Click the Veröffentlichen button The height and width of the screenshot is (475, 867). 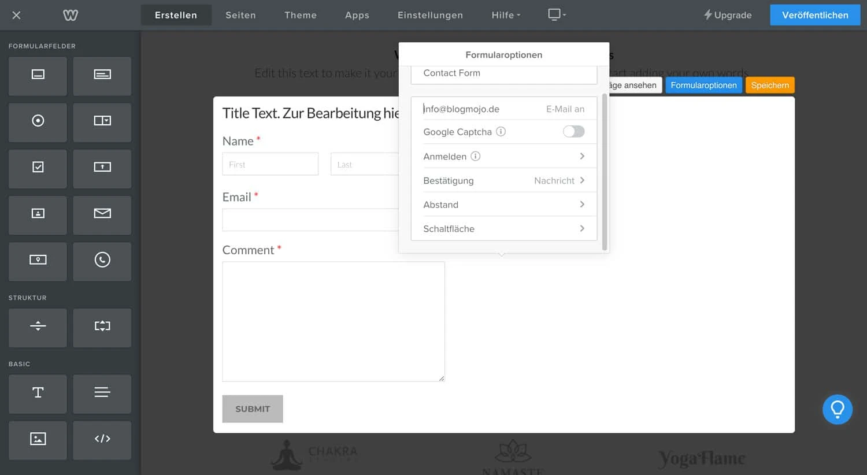[x=815, y=15]
